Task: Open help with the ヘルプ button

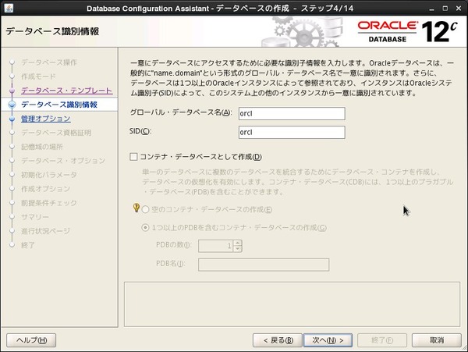Action: point(31,340)
